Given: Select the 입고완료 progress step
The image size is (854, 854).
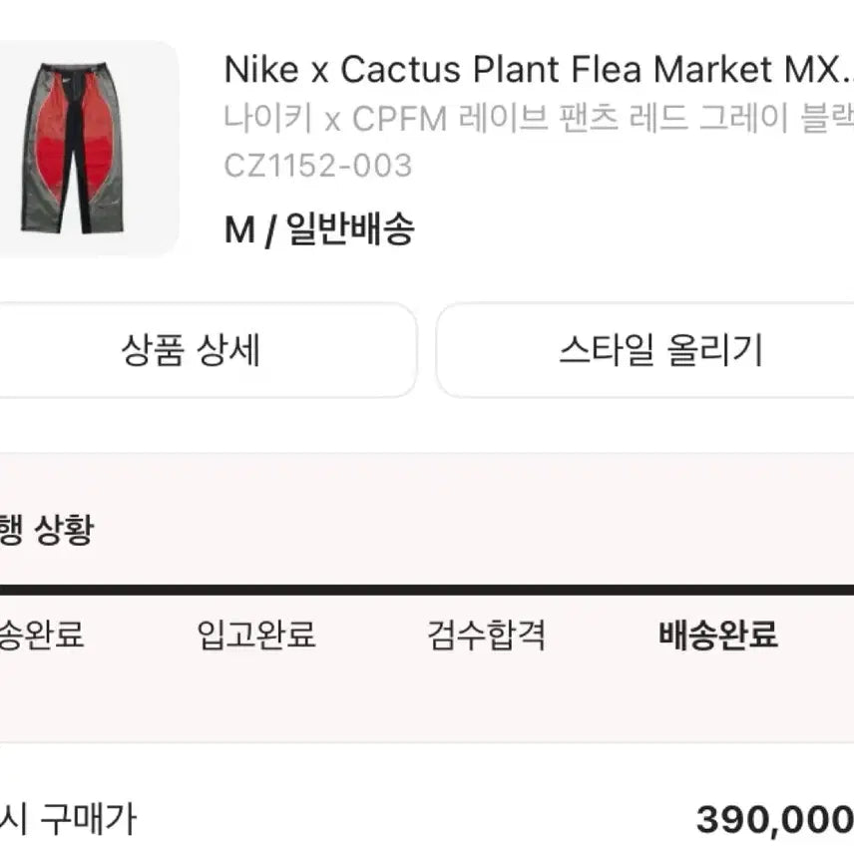Looking at the screenshot, I should point(256,636).
